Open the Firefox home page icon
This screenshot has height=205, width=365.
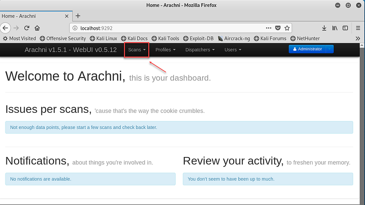(x=37, y=28)
